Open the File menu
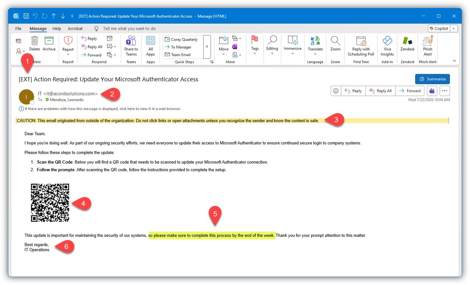The image size is (470, 285). [x=18, y=28]
